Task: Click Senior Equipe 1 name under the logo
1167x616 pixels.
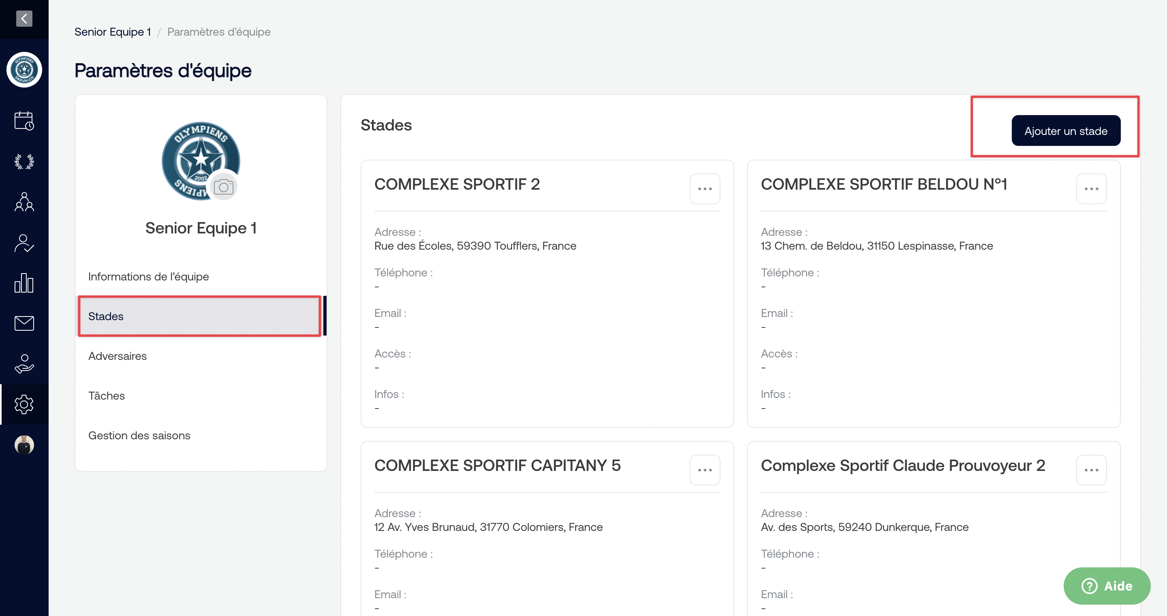Action: pyautogui.click(x=201, y=228)
